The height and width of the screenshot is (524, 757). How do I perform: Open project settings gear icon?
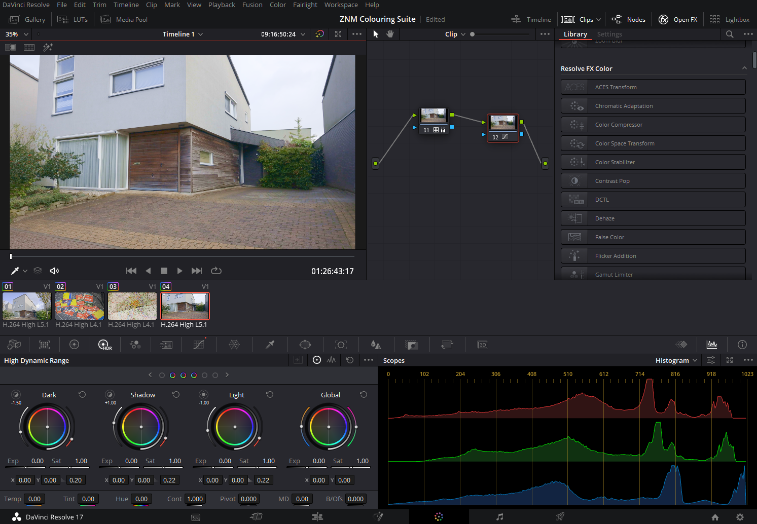click(x=740, y=517)
